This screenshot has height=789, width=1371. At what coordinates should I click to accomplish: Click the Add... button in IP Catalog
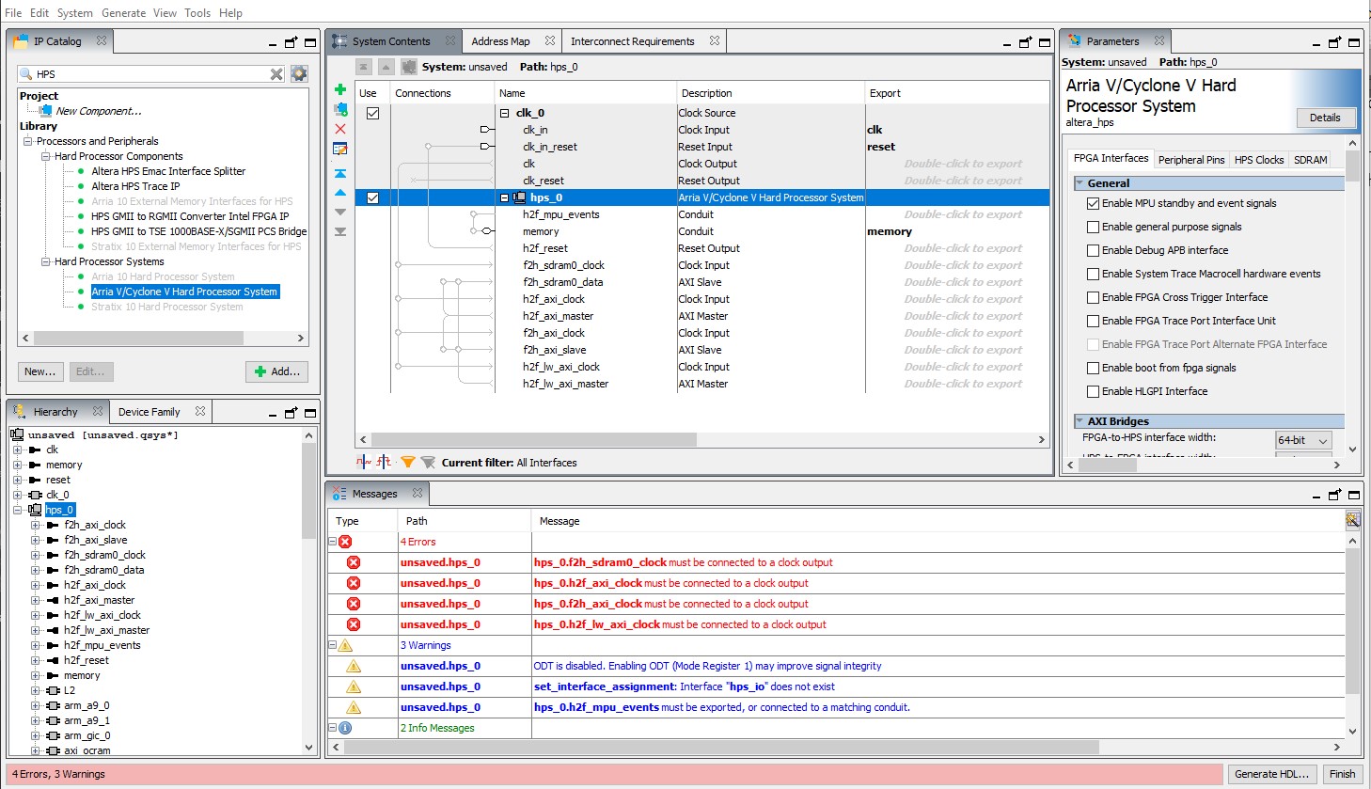277,371
